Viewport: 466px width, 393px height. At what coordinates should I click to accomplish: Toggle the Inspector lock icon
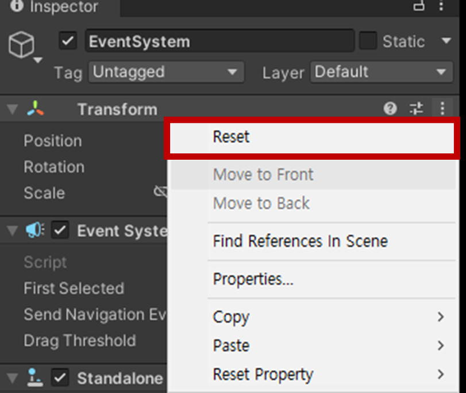(x=419, y=6)
